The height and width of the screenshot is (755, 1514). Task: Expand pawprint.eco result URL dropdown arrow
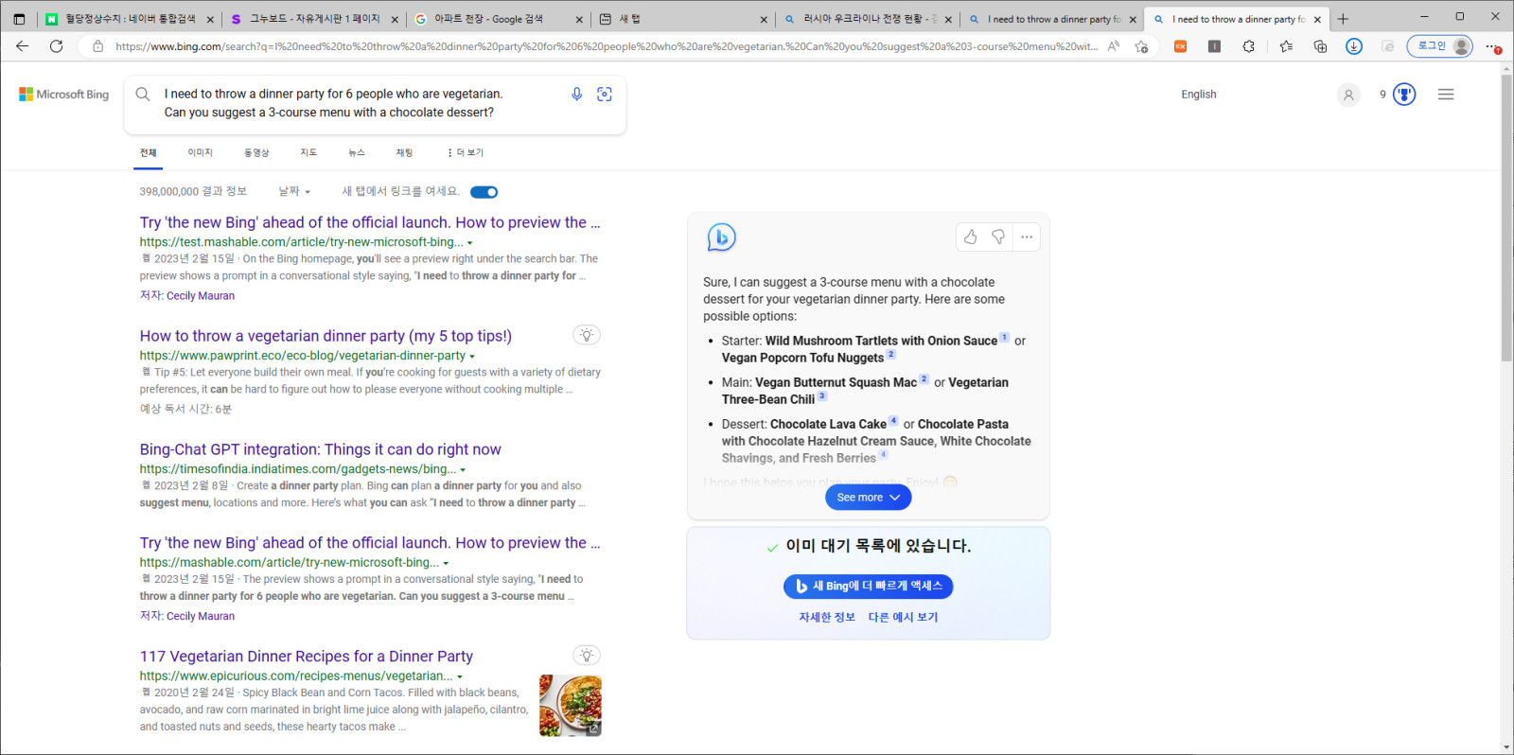(x=472, y=357)
